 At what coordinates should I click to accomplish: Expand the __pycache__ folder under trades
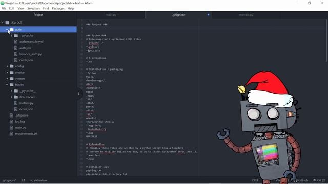[x=11, y=91]
